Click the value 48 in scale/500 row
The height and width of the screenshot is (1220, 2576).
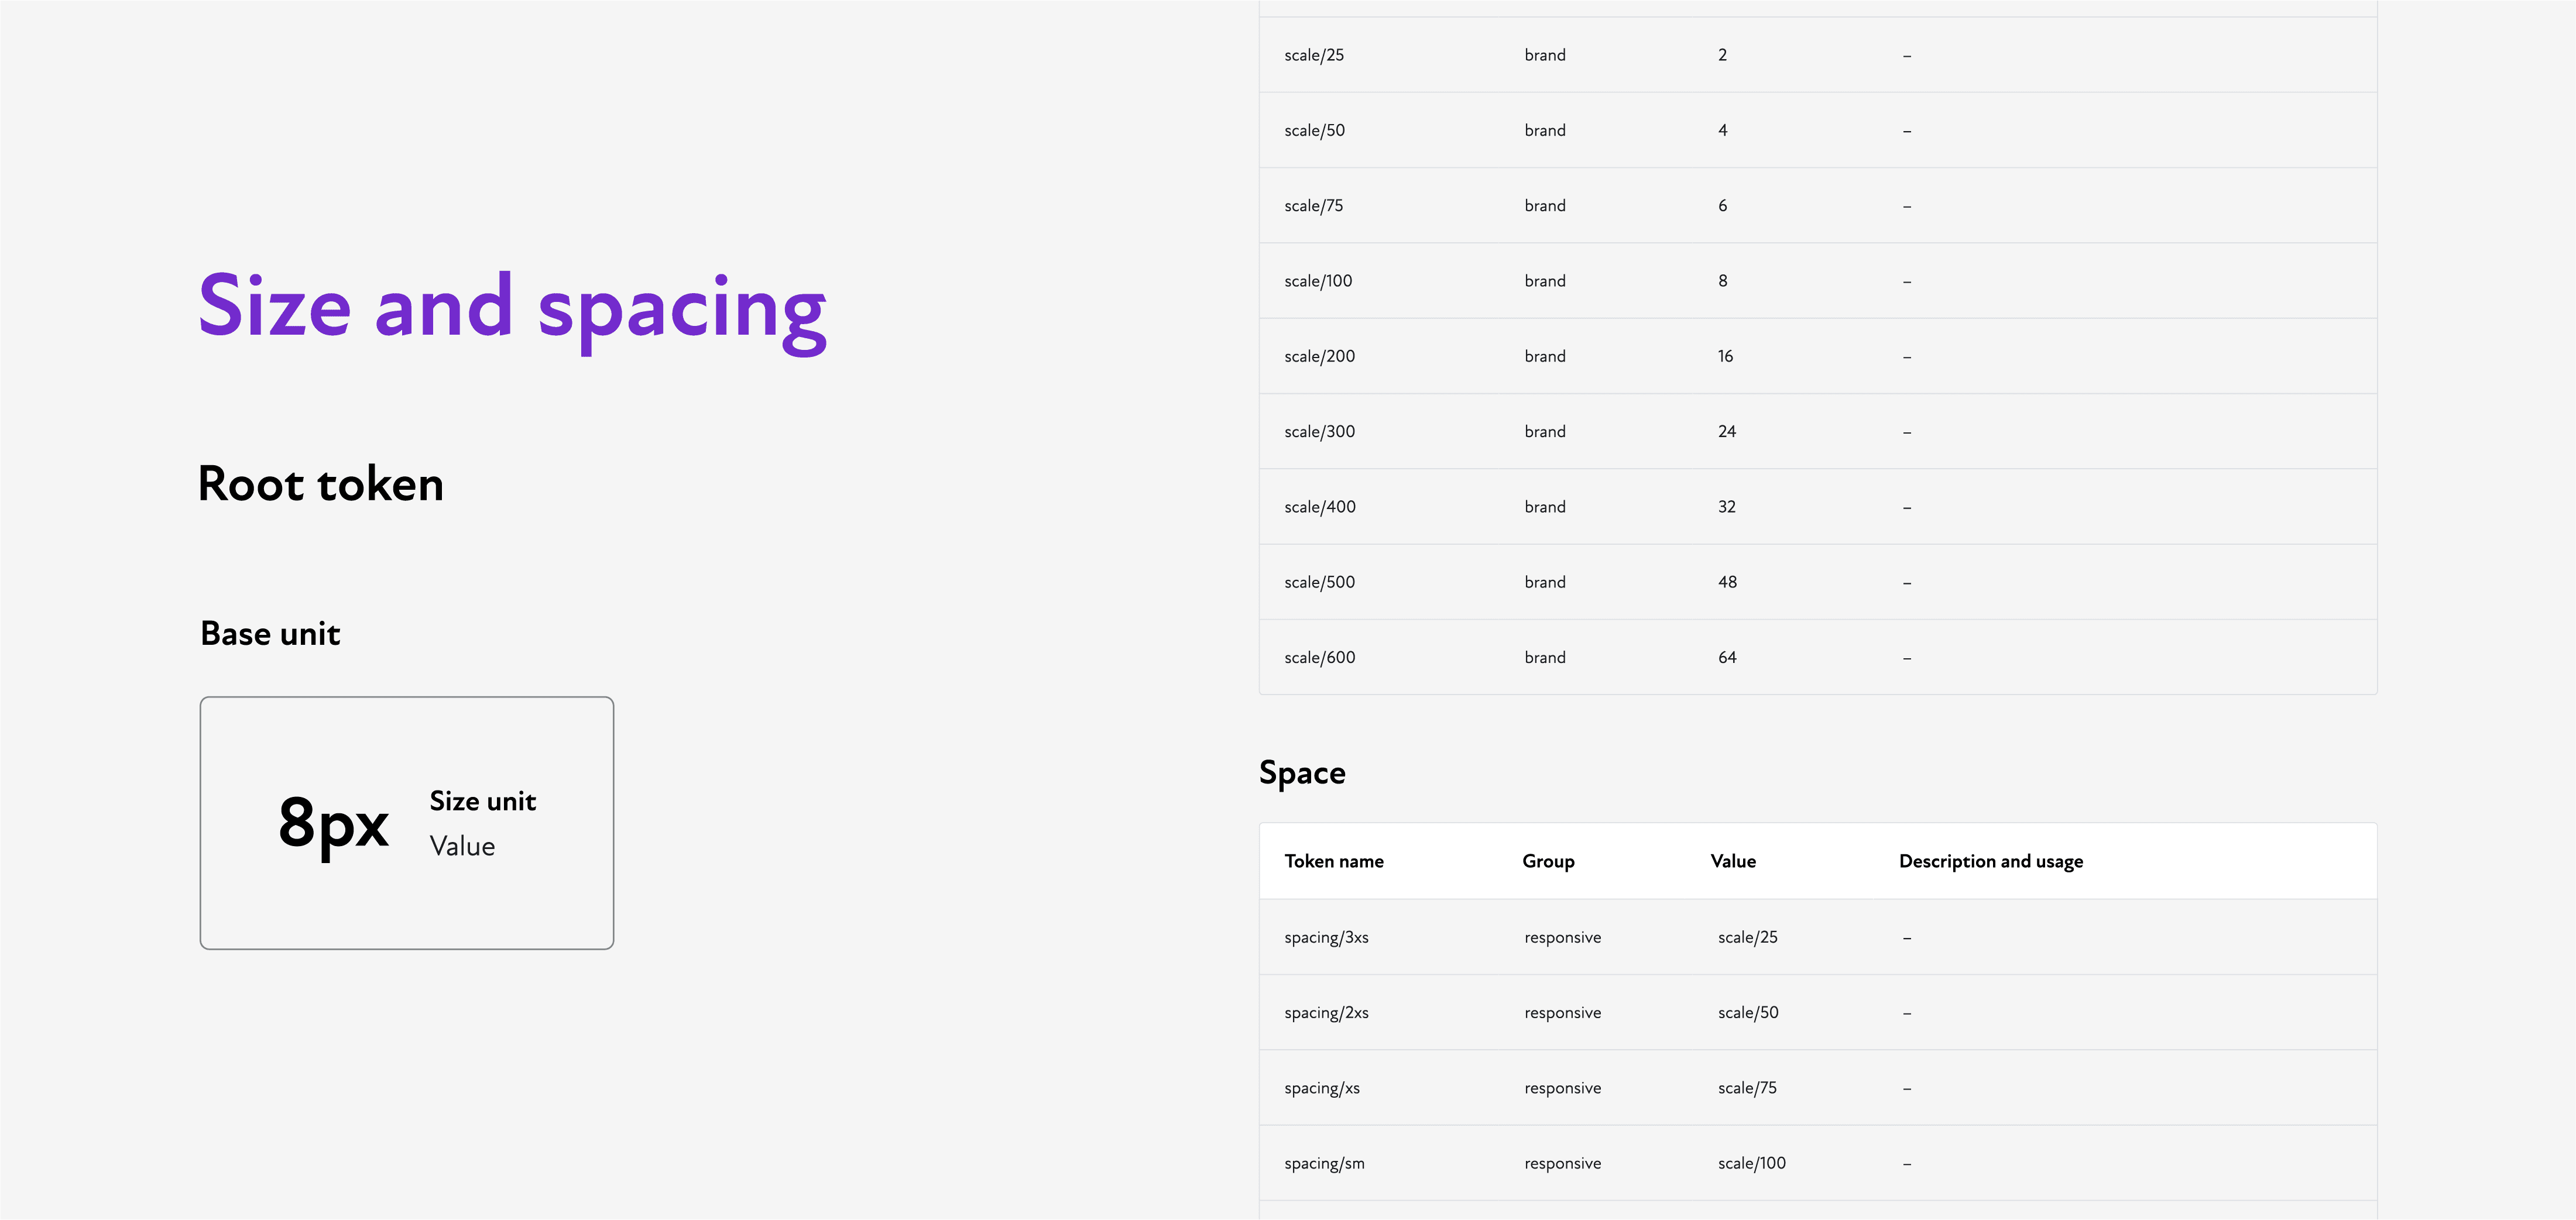[1726, 582]
